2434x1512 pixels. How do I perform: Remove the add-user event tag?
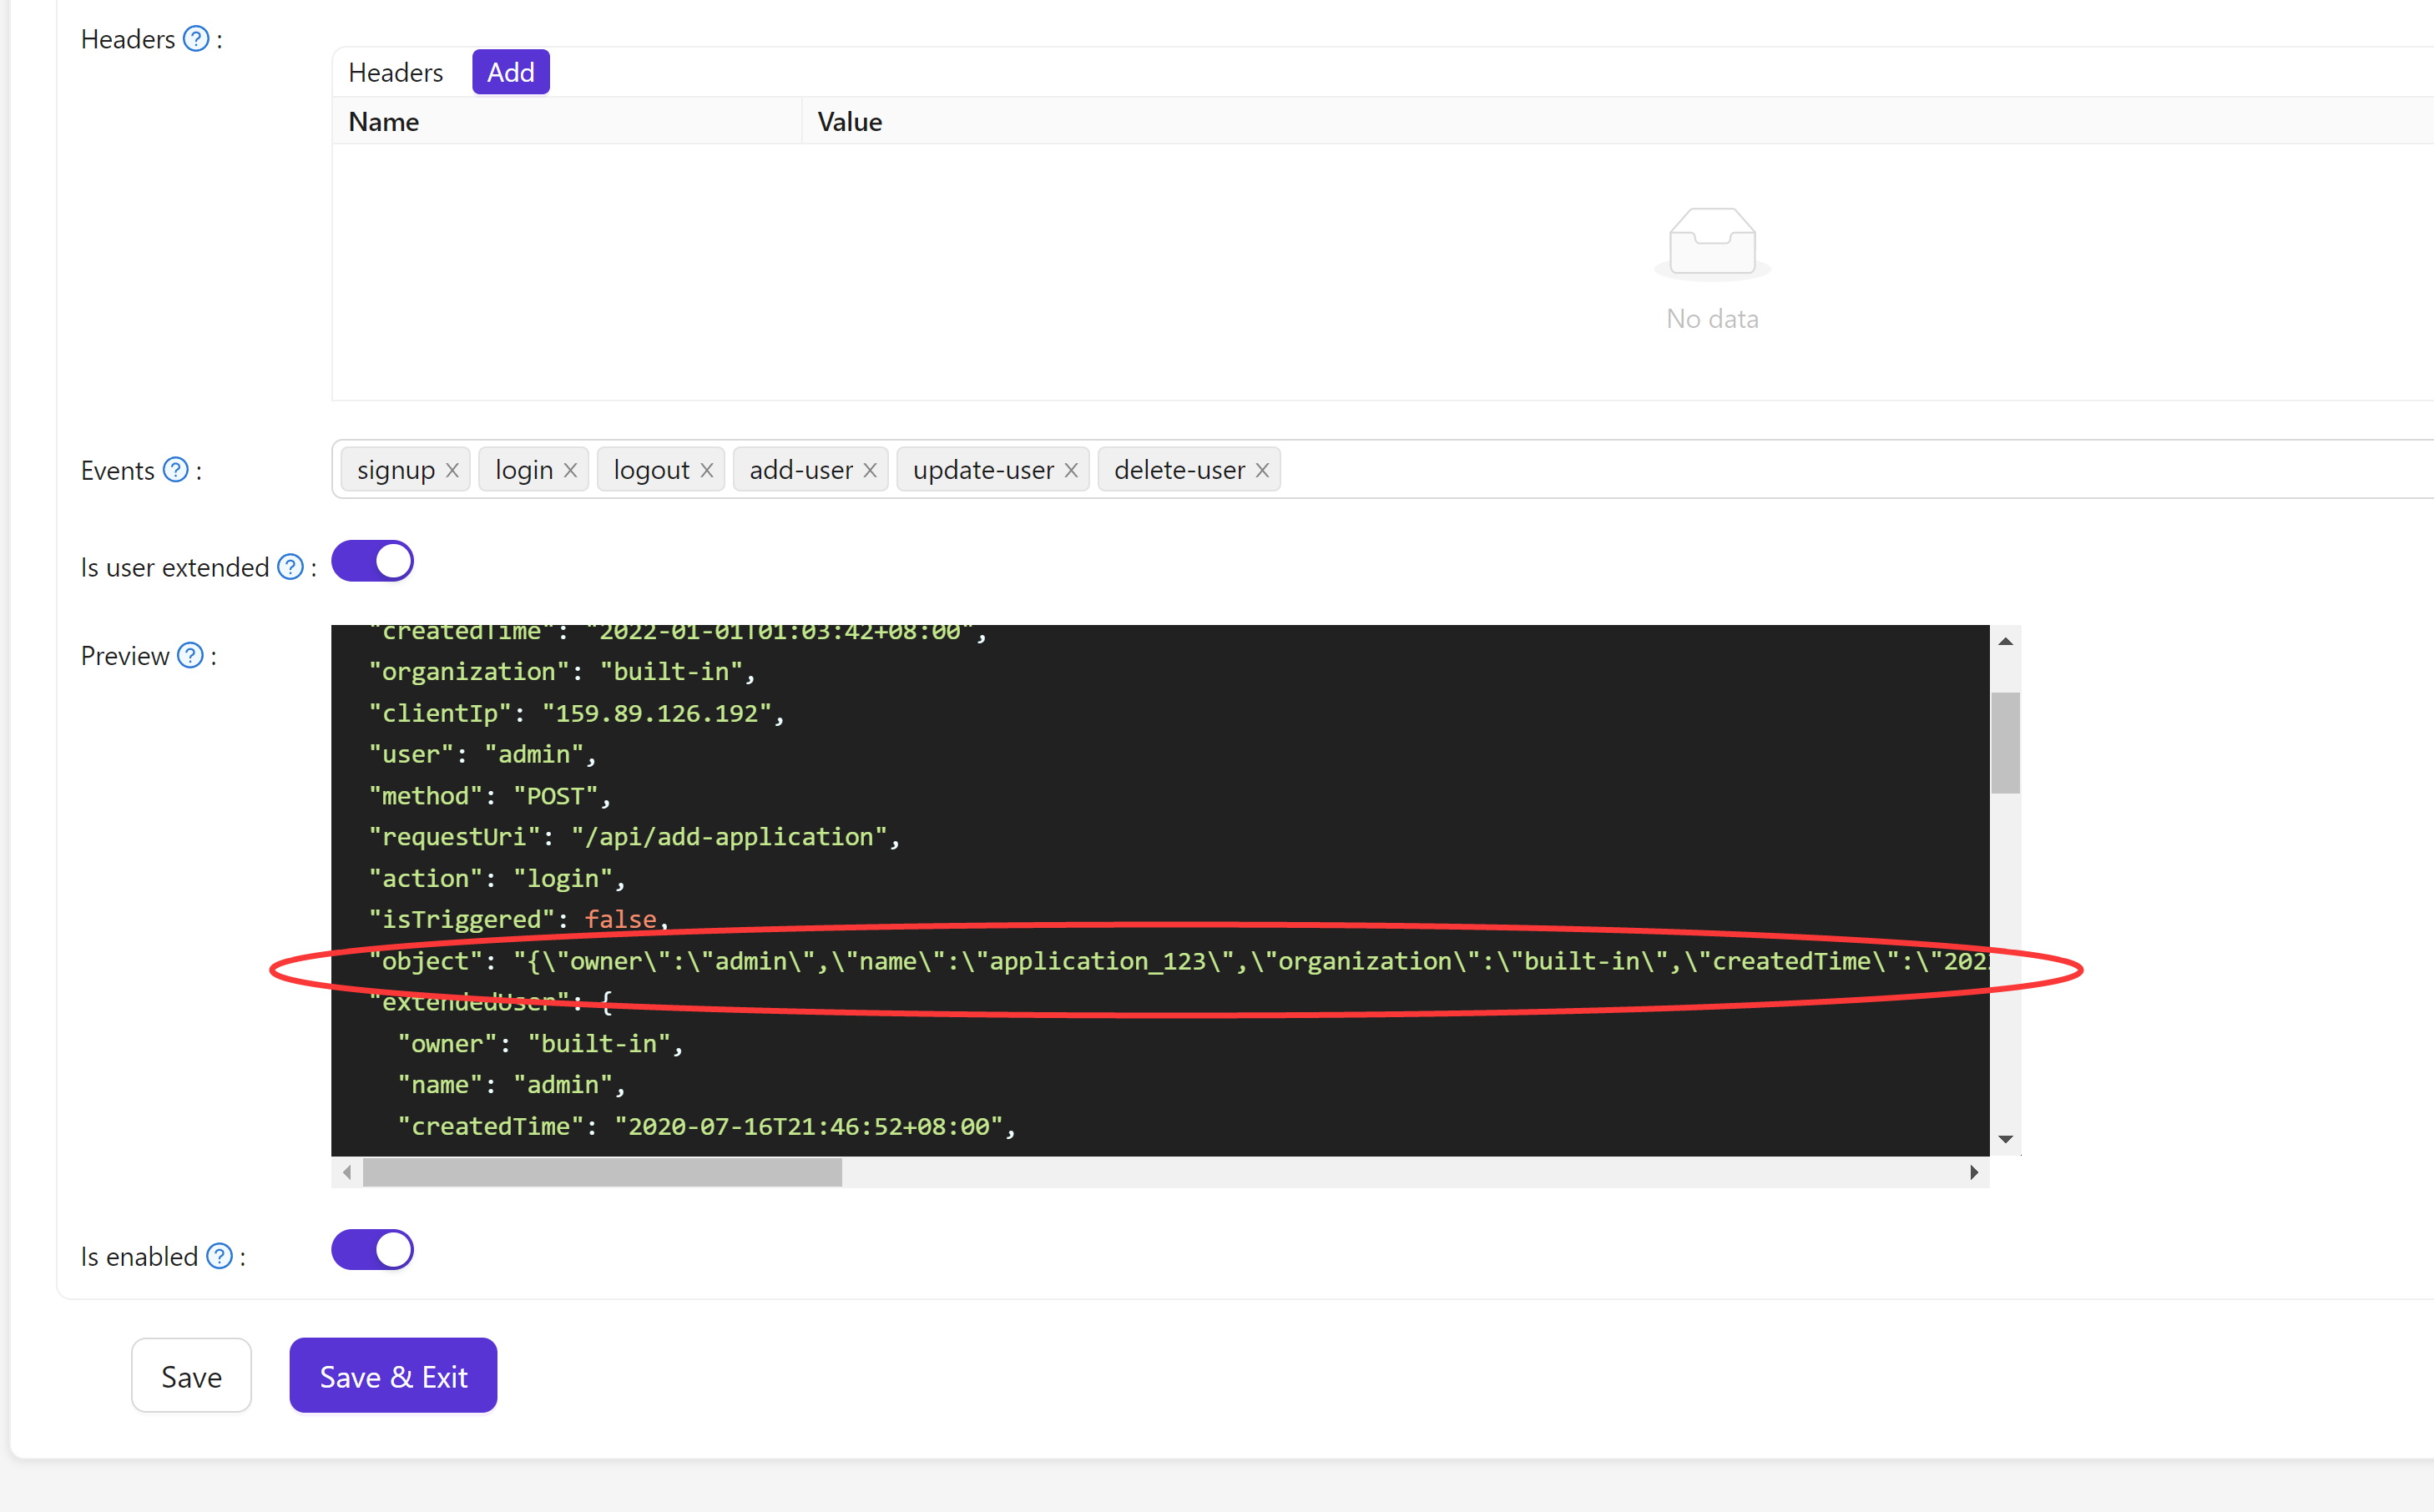[870, 469]
